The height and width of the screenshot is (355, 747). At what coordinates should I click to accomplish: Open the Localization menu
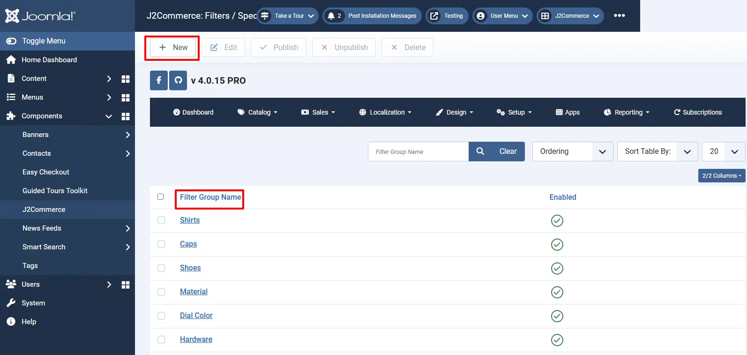point(385,112)
